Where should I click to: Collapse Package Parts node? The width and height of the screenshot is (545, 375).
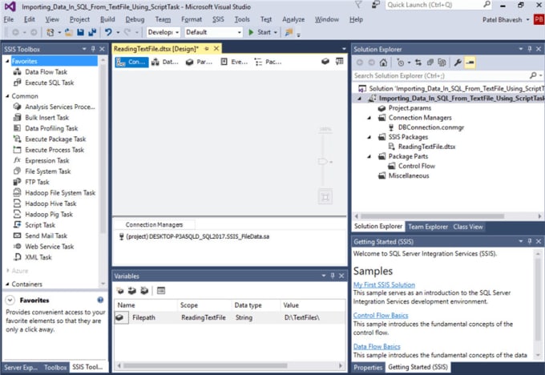pyautogui.click(x=369, y=156)
